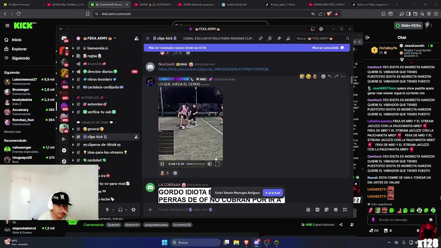Viewport: 441px width, 248px height.
Task: Open nitros-boosters channel
Action: pyautogui.click(x=107, y=79)
